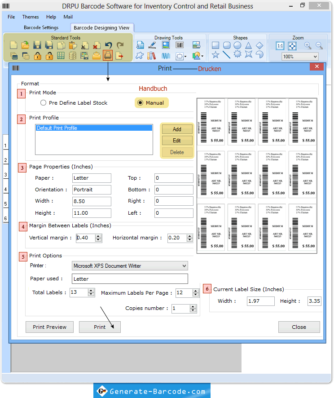334x398 pixels.
Task: Click the closed padlock Lock icon
Action: click(x=37, y=56)
